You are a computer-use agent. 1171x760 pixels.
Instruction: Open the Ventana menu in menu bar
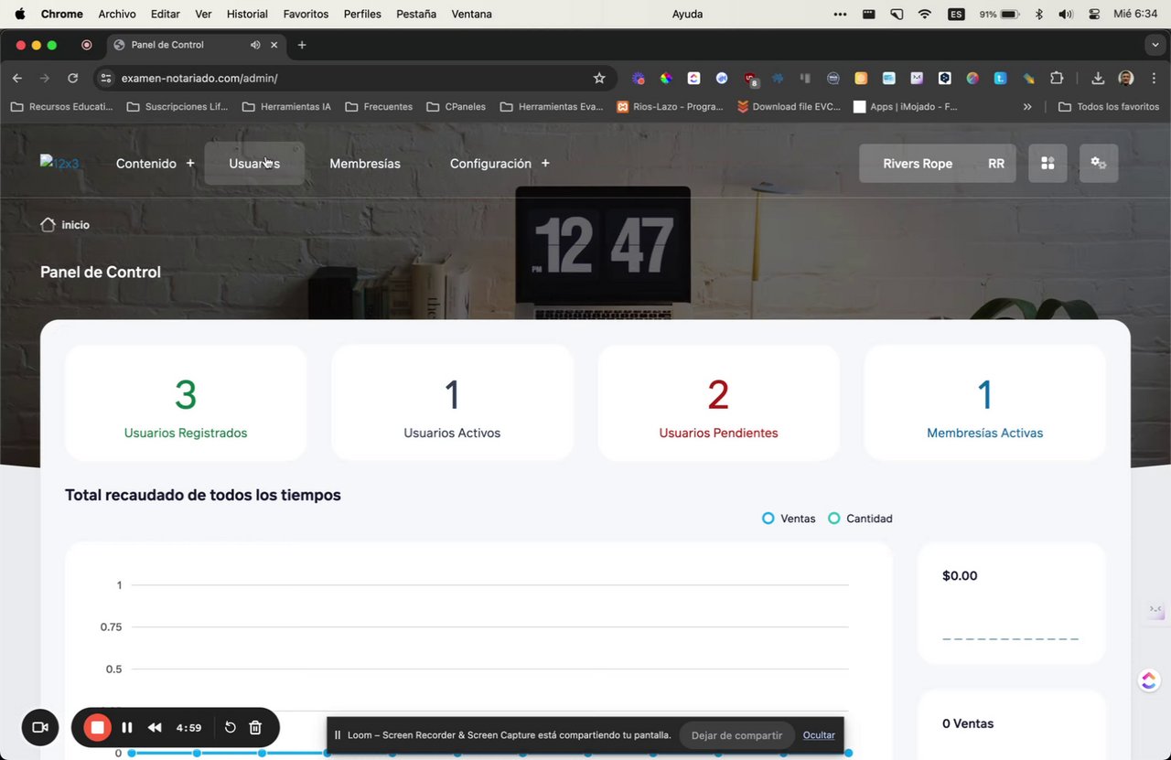471,14
